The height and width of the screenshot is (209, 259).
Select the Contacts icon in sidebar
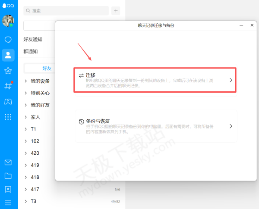(x=8, y=55)
